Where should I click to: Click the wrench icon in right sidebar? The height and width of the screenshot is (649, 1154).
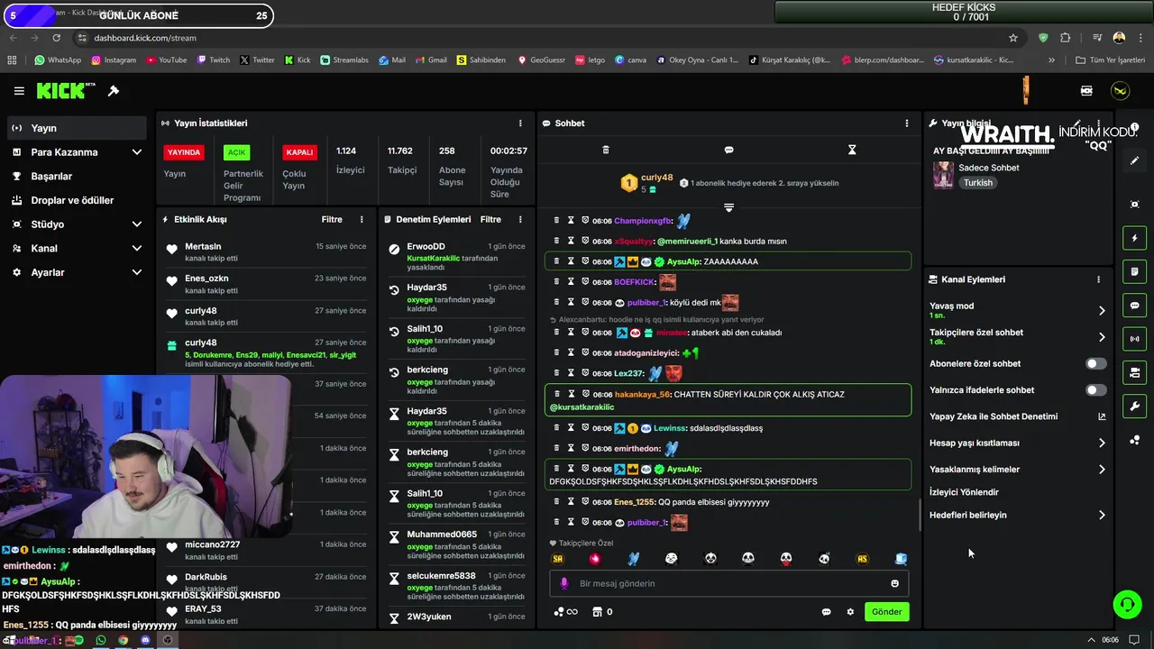(x=1135, y=406)
